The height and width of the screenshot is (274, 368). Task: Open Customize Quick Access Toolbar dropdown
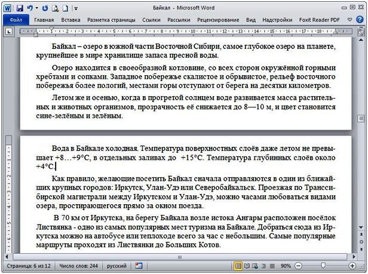[x=75, y=8]
